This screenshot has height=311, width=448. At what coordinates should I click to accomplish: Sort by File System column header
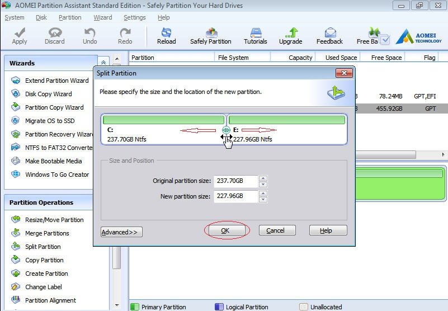point(242,58)
